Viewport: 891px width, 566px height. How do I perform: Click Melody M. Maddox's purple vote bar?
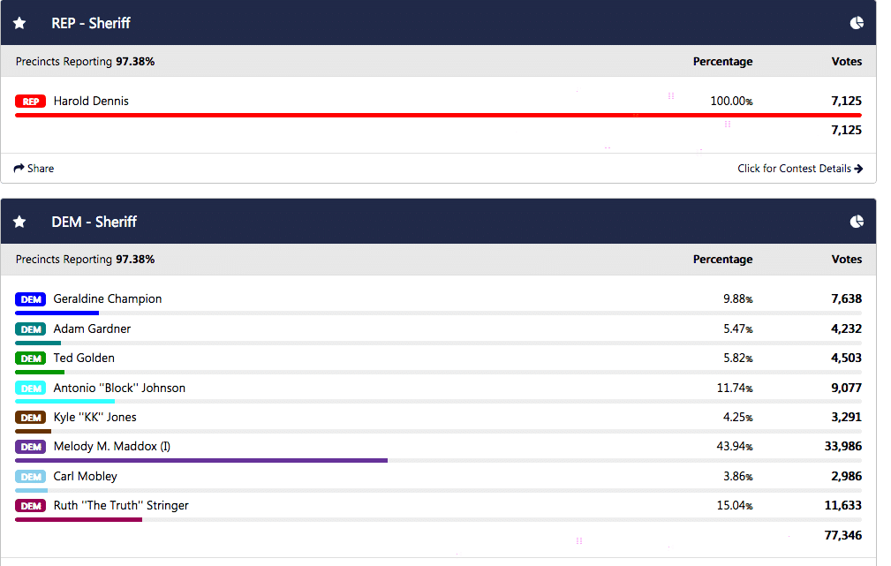pos(201,460)
